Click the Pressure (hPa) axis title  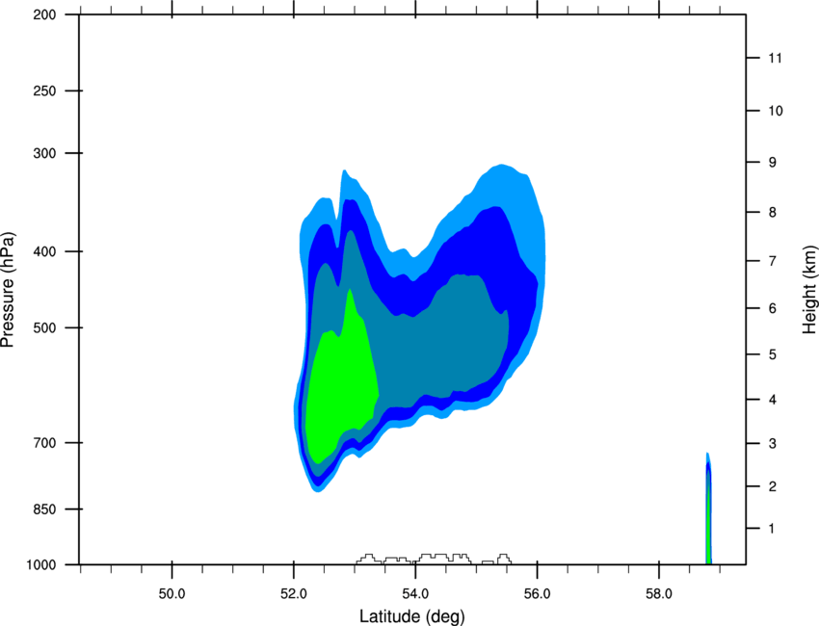pos(8,290)
